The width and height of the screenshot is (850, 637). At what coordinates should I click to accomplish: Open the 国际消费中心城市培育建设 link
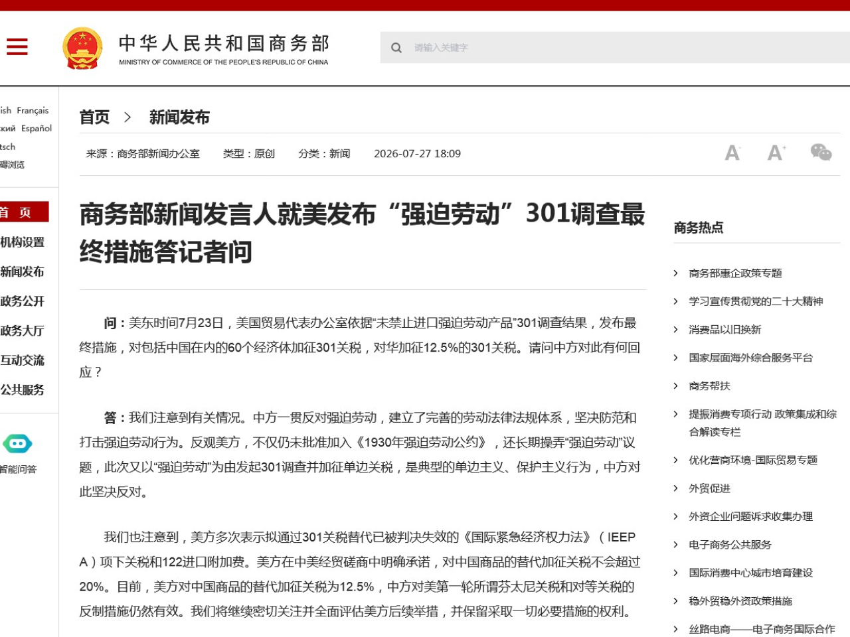click(x=750, y=573)
